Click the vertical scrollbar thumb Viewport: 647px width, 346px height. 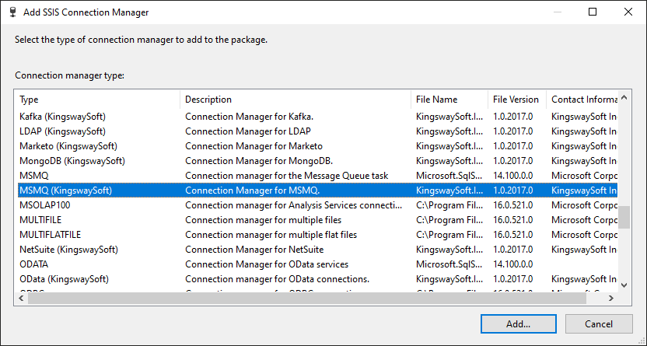[x=624, y=218]
